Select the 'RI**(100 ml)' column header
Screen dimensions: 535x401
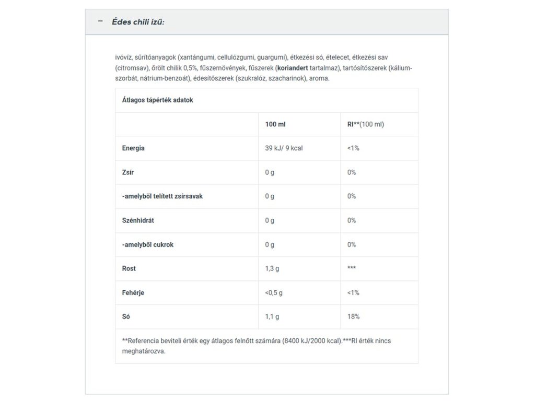coord(366,124)
